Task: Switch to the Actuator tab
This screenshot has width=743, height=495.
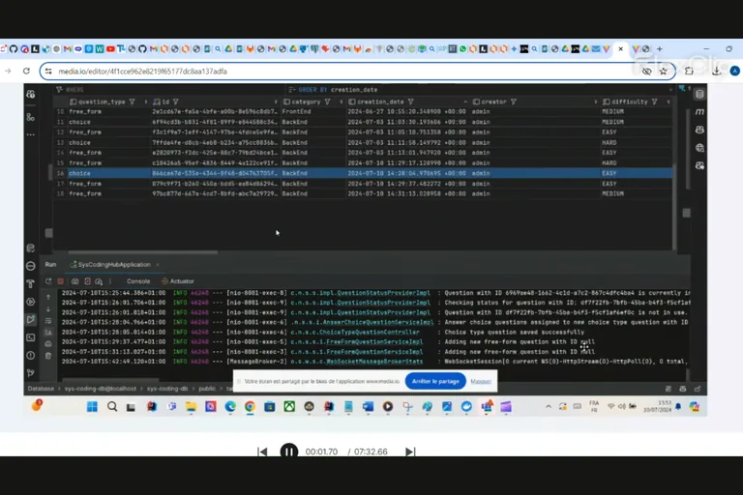Action: pyautogui.click(x=178, y=281)
